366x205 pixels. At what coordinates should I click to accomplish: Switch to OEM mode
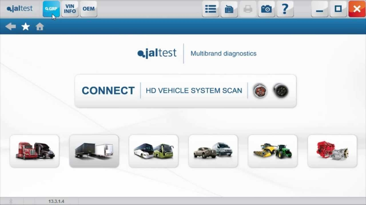[88, 9]
